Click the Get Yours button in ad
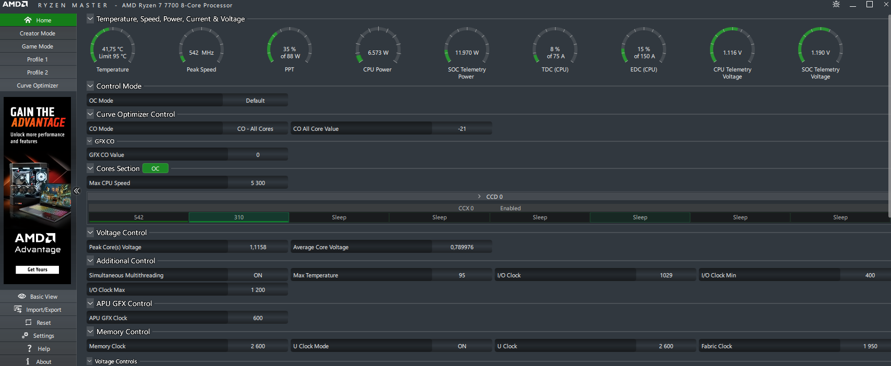The height and width of the screenshot is (366, 891). pyautogui.click(x=37, y=270)
